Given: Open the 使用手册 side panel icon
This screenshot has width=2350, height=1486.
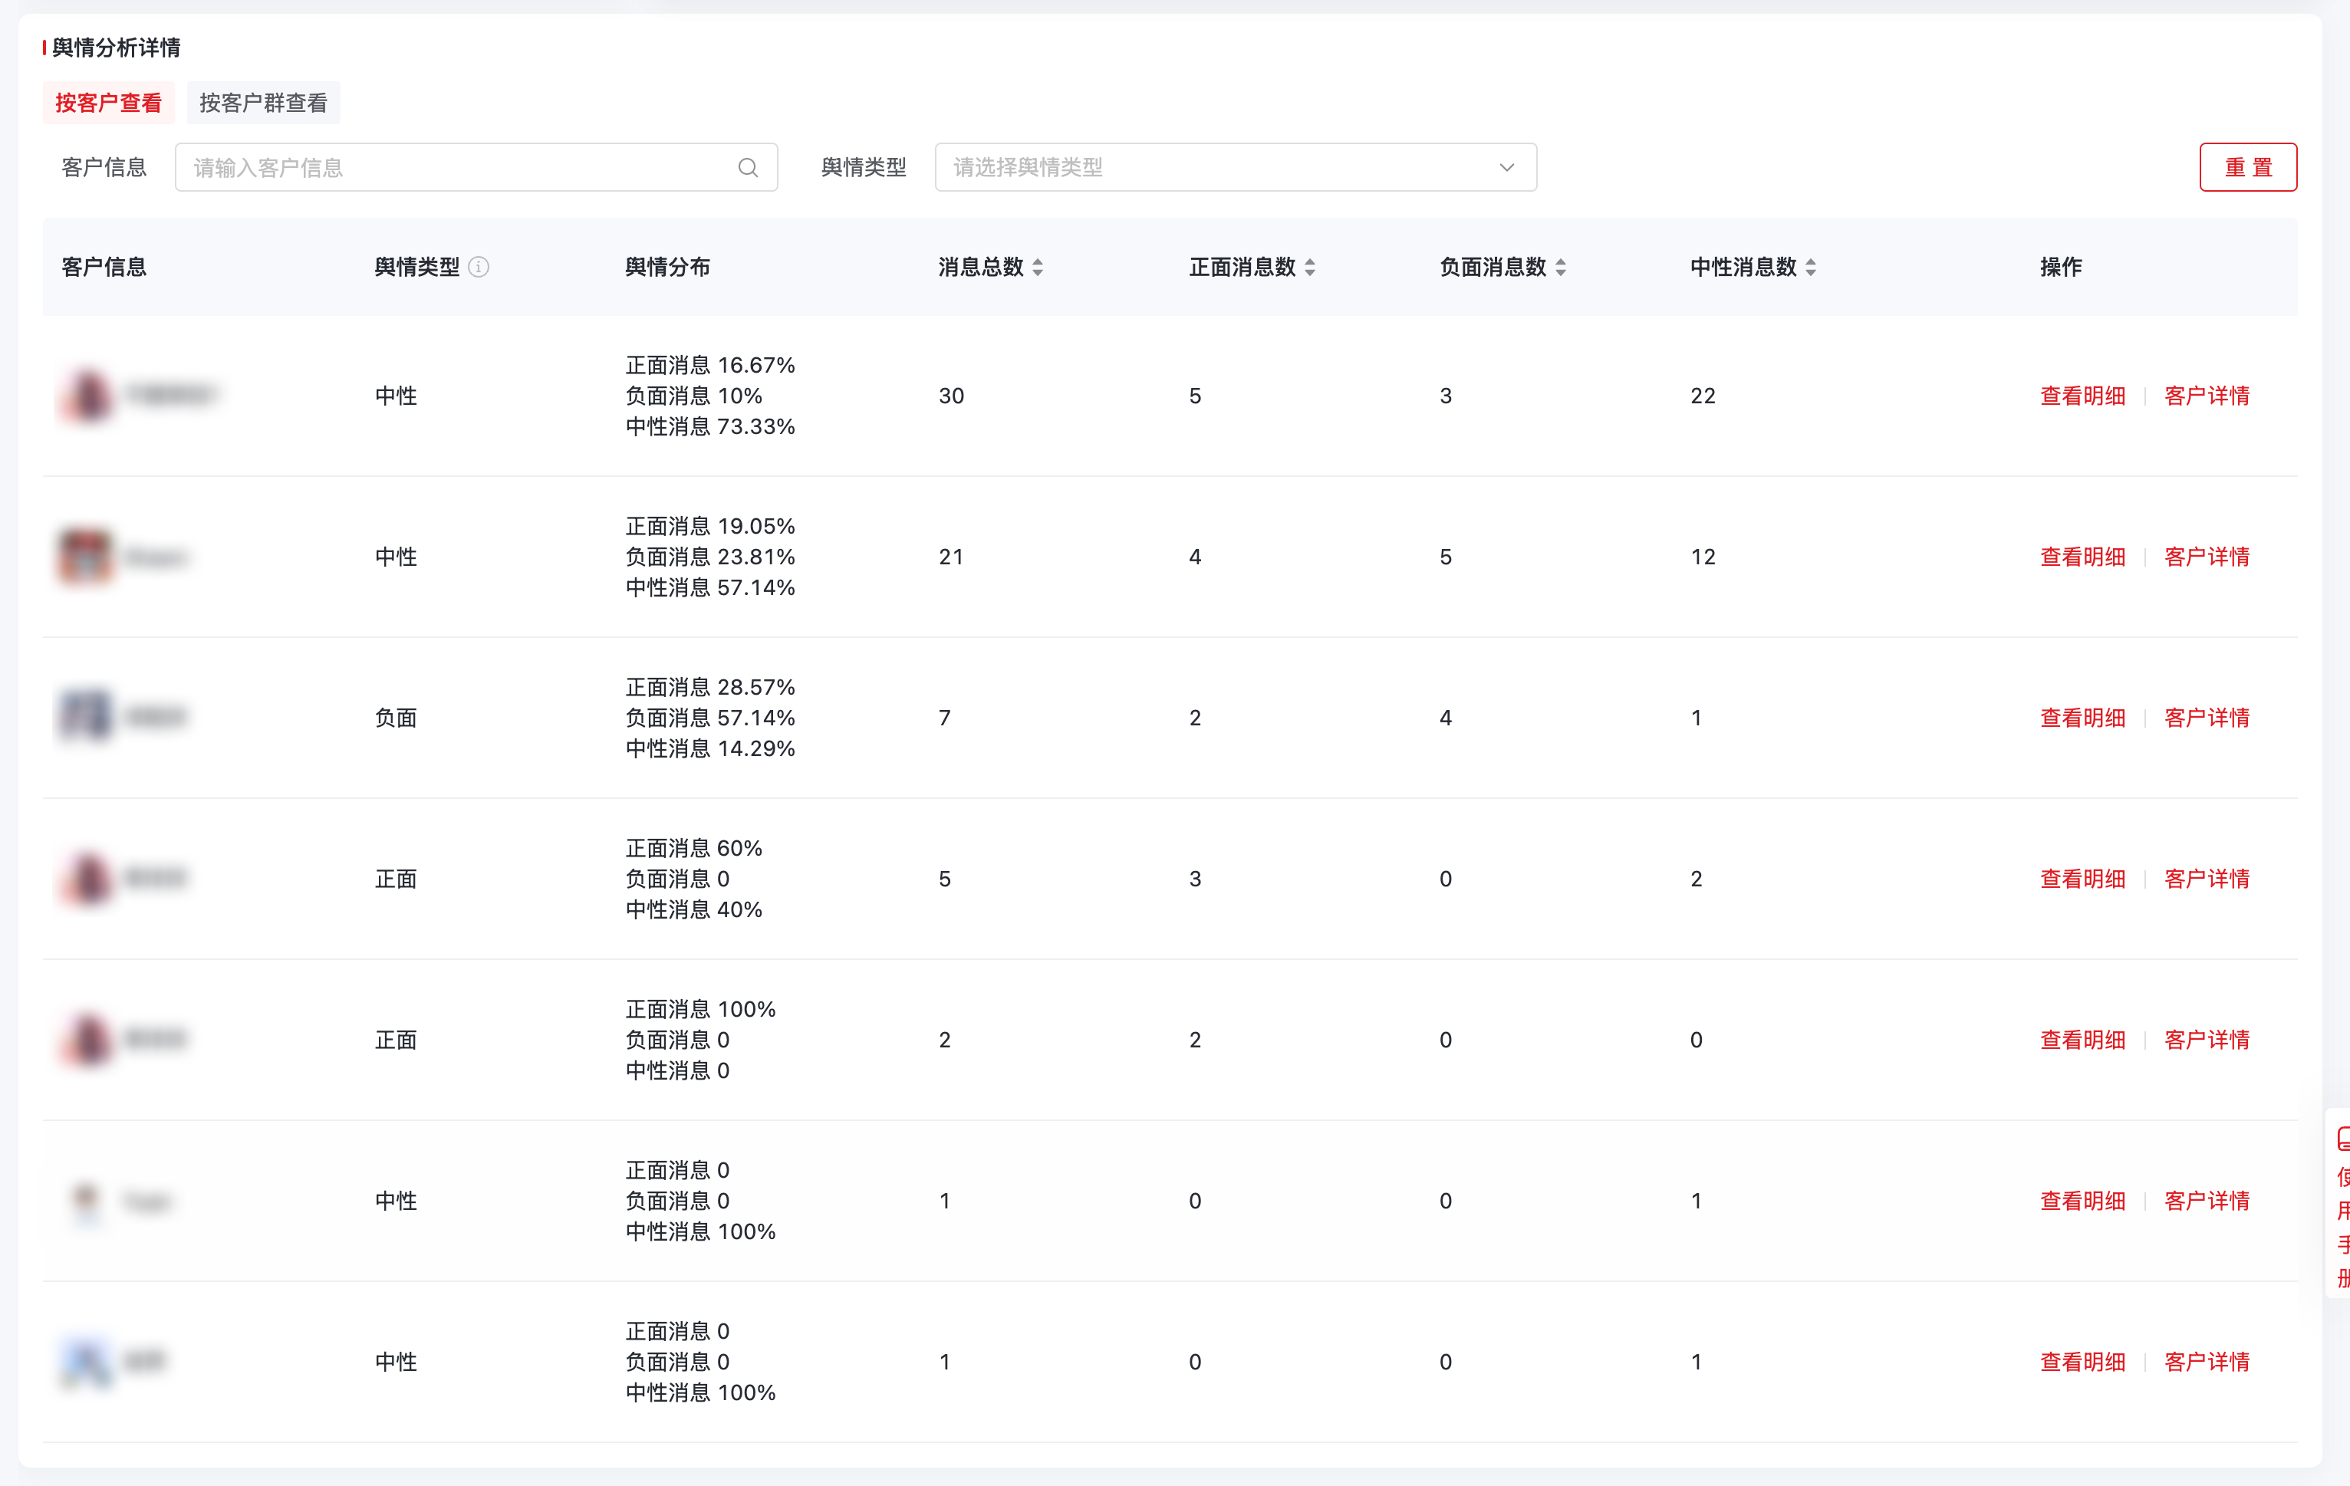Looking at the screenshot, I should point(2342,1139).
